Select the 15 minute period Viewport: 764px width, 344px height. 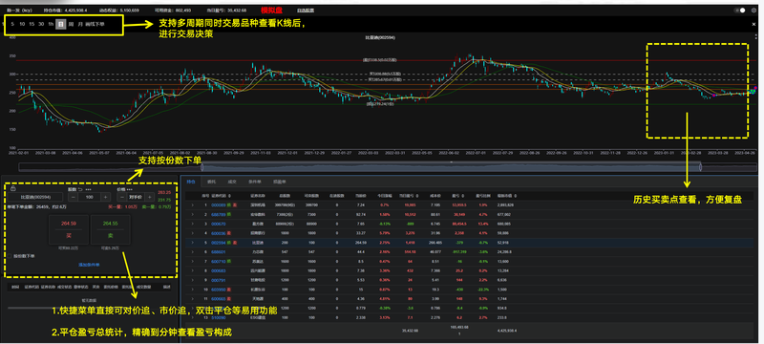pos(32,23)
